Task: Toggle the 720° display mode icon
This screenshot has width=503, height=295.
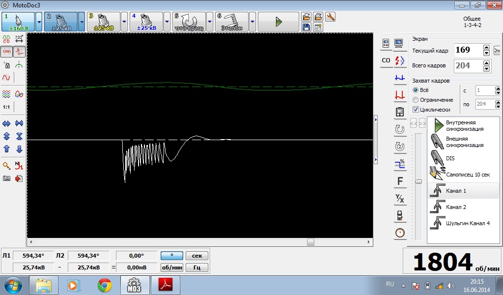Action: pos(19,38)
